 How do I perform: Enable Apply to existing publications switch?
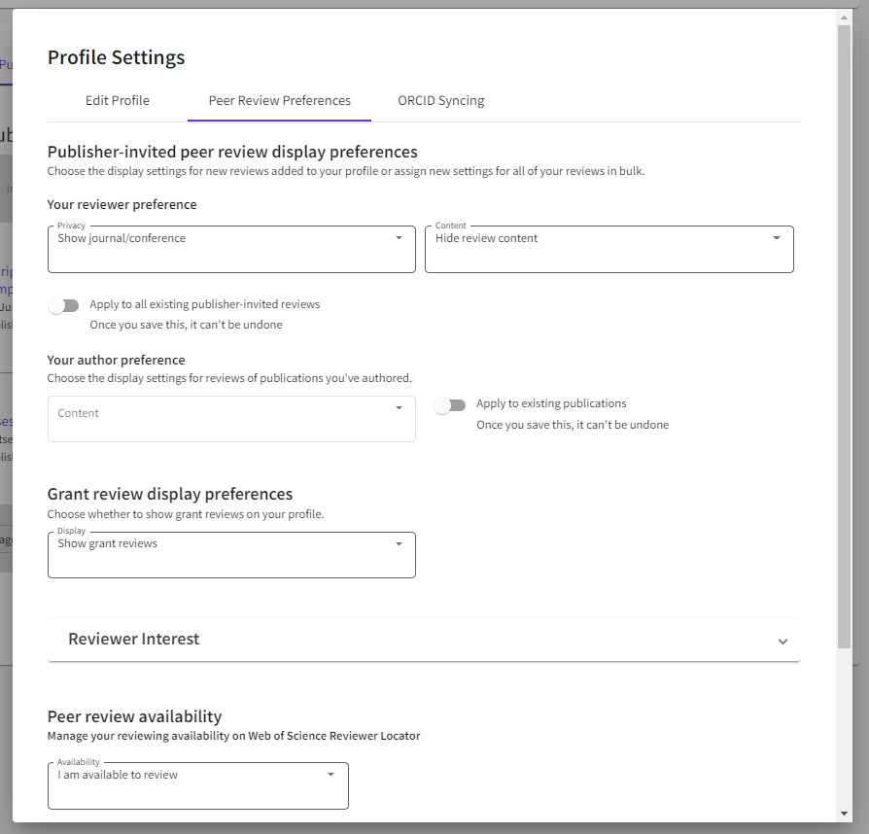(x=450, y=405)
